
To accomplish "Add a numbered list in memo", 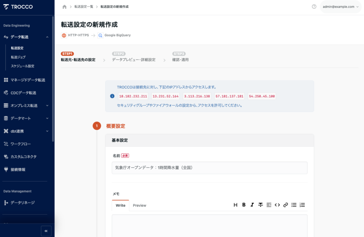I will [302, 205].
